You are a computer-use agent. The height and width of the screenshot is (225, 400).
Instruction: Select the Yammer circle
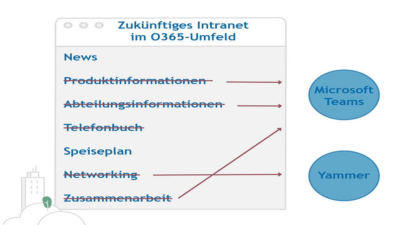344,176
